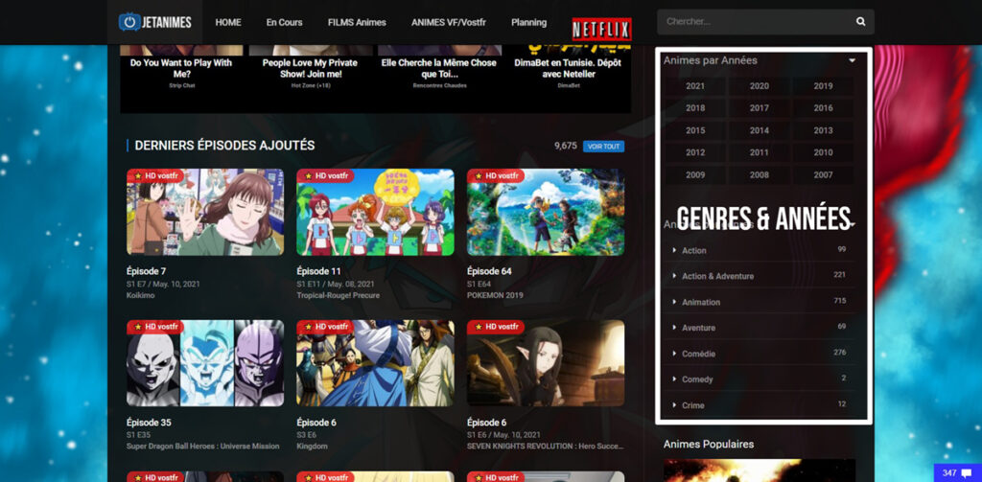The width and height of the screenshot is (982, 482).
Task: Filter animes by year 2008
Action: pyautogui.click(x=760, y=175)
